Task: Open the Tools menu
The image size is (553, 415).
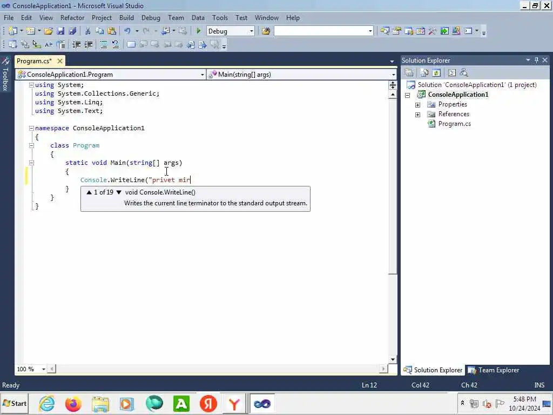Action: click(220, 18)
